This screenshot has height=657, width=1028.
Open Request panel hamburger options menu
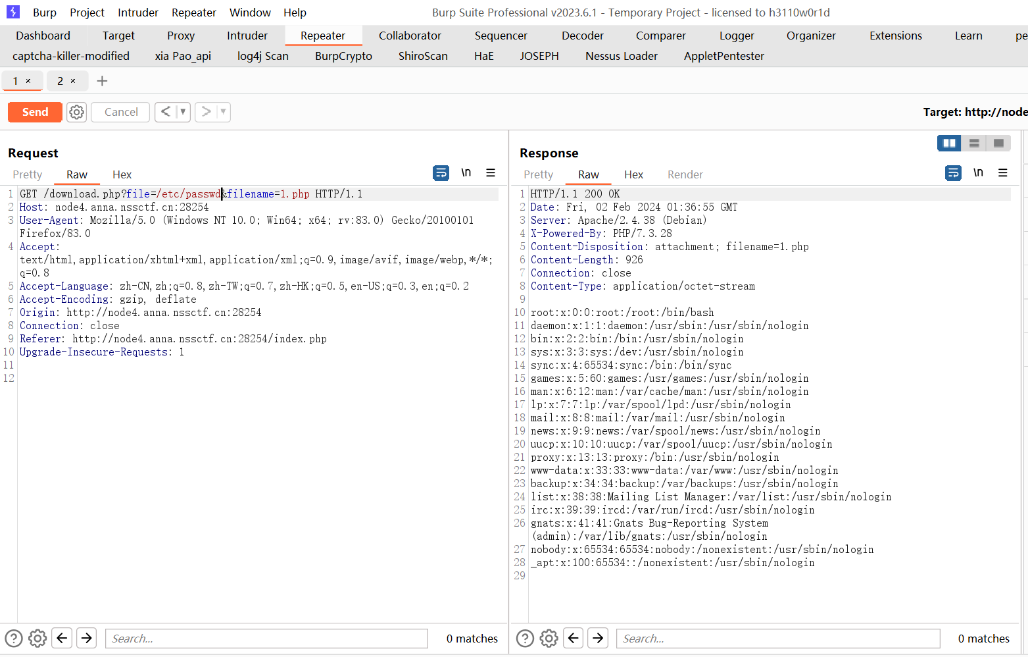point(491,172)
